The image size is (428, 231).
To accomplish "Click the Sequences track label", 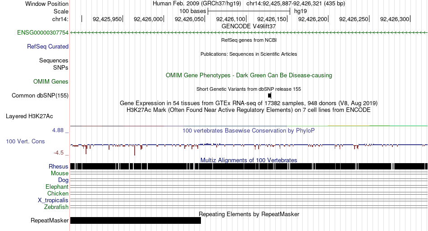I will (x=54, y=61).
